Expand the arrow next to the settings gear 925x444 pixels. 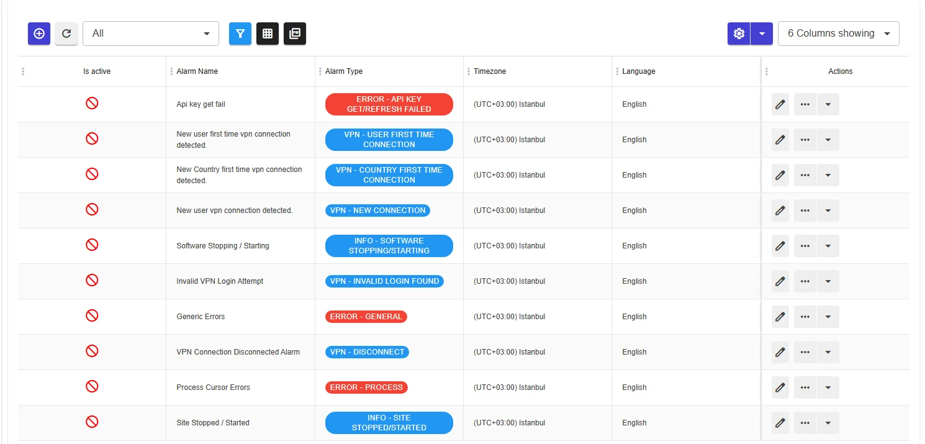(762, 34)
